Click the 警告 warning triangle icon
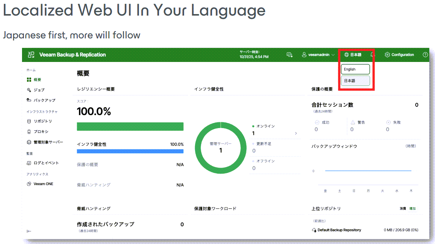This screenshot has width=435, height=244. coord(353,122)
